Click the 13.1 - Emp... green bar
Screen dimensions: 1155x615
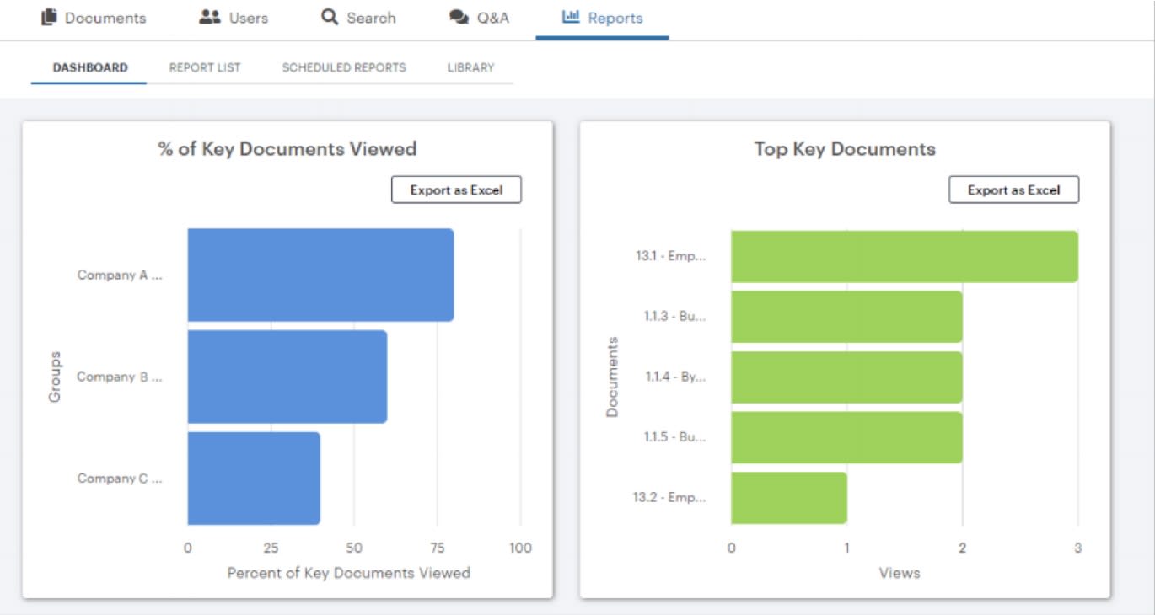pos(905,256)
